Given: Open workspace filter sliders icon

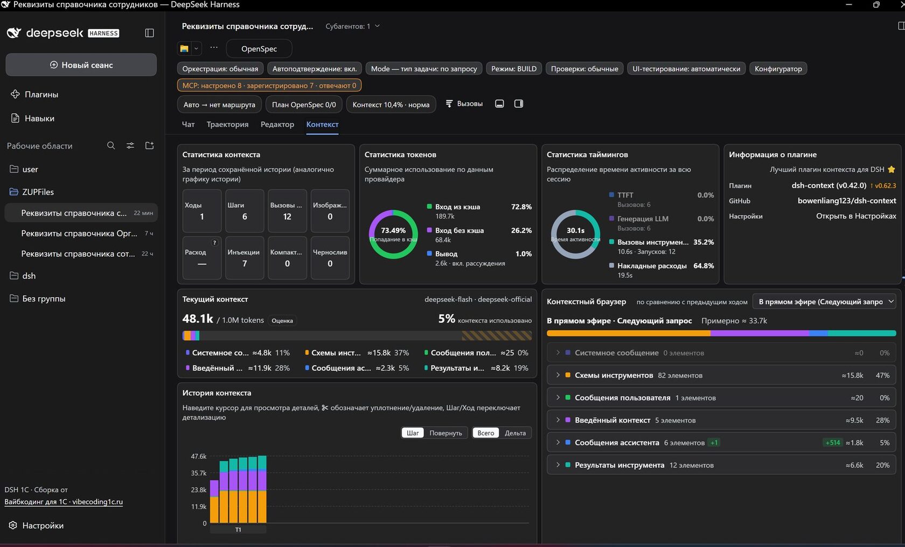Looking at the screenshot, I should pyautogui.click(x=130, y=145).
